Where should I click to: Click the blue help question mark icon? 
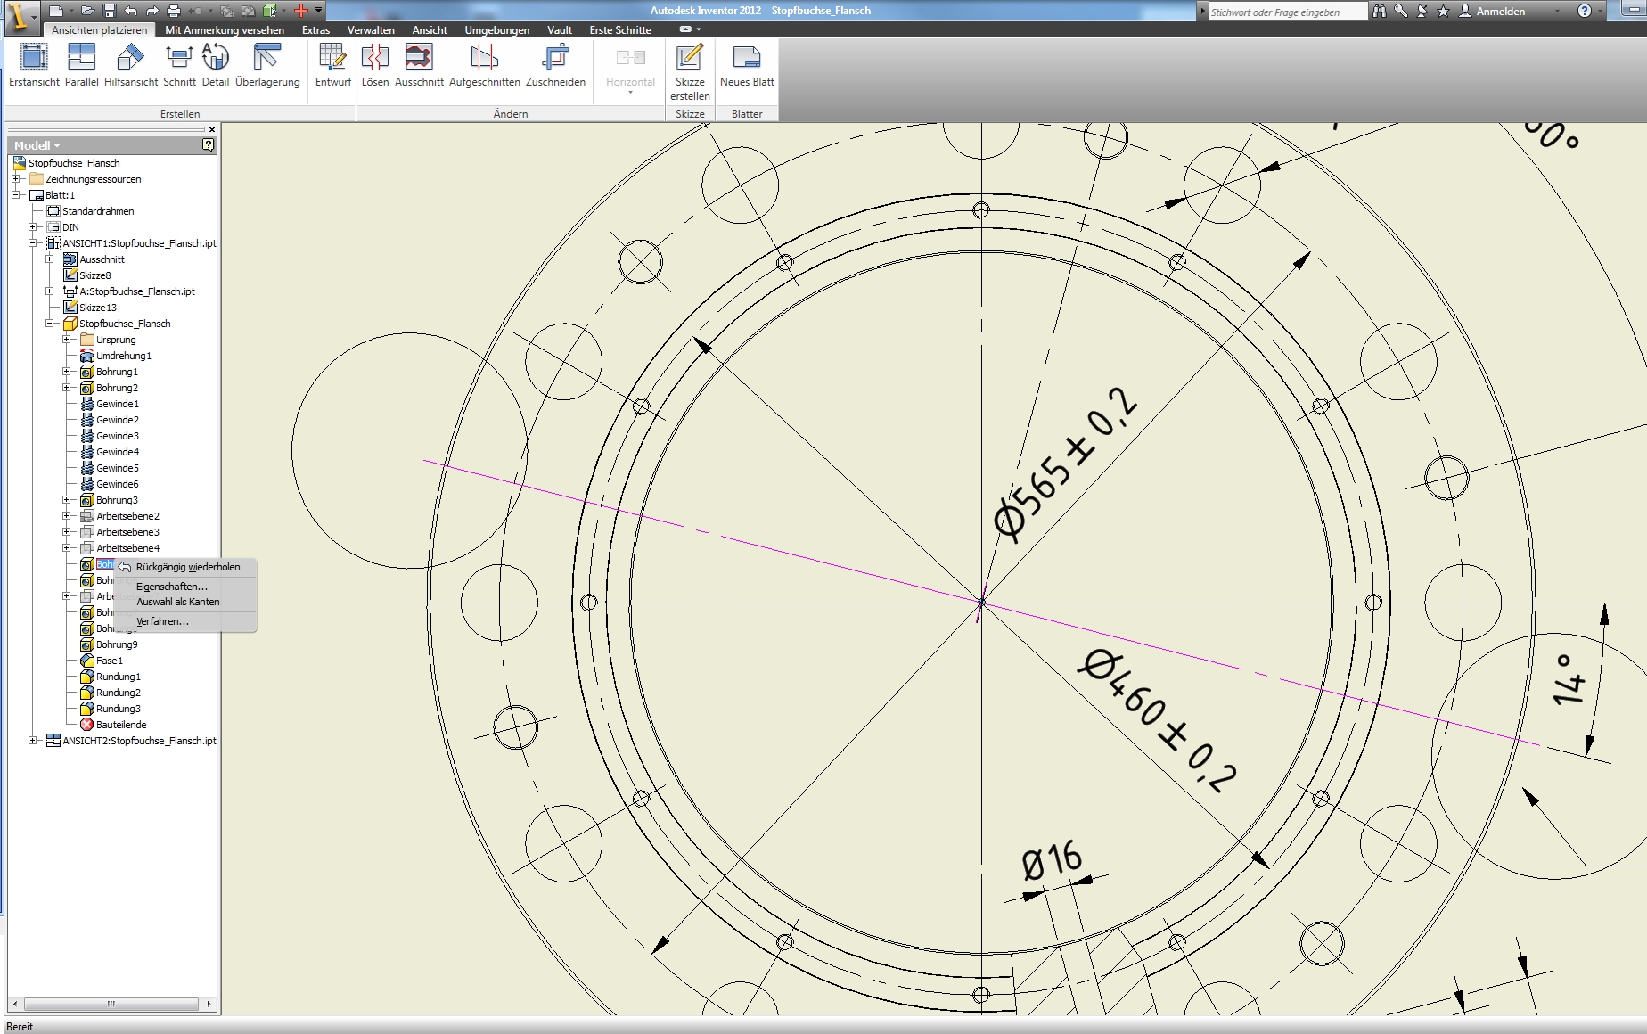click(x=1585, y=11)
